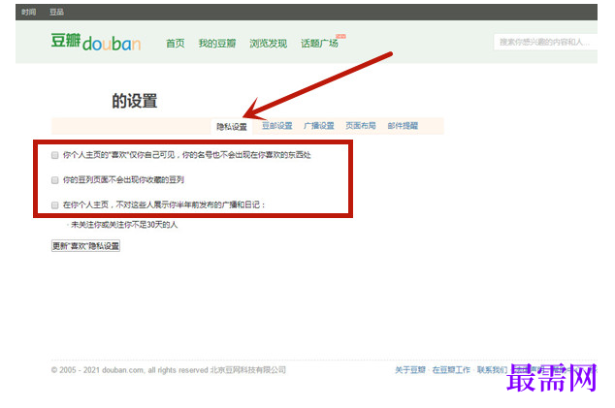Open the 隐私设置 tab

coord(232,127)
